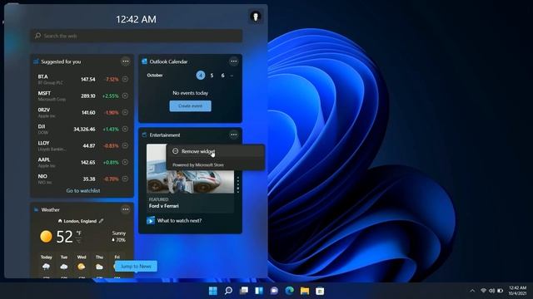Viewport: 533px width, 299px height.
Task: Add NIO stock to watchlist
Action: point(125,179)
